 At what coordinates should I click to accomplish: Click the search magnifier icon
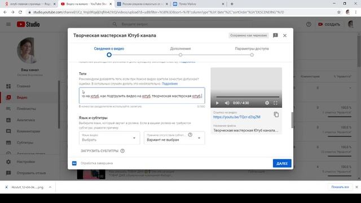click(115, 24)
